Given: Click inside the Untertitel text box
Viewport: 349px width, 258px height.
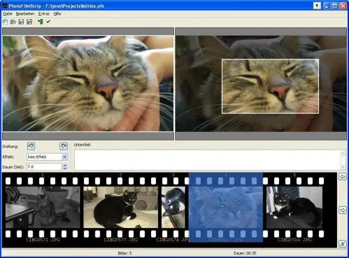Looking at the screenshot, I should 207,160.
